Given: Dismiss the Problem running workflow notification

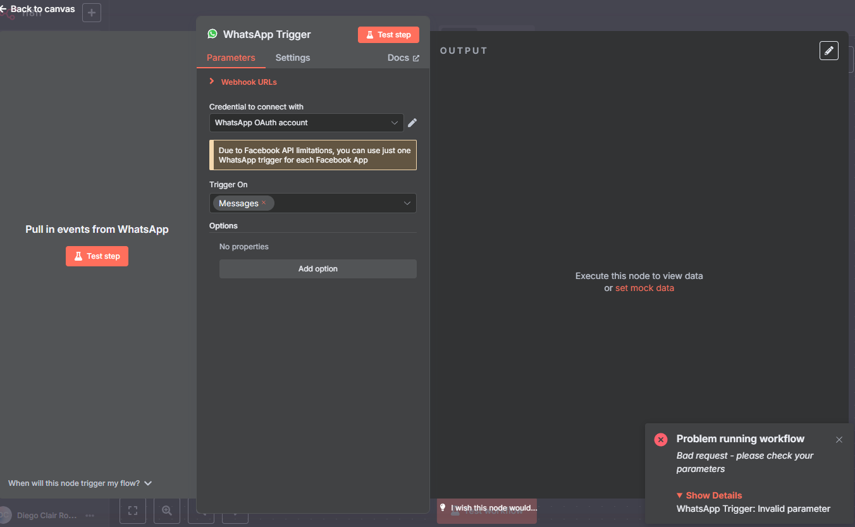Looking at the screenshot, I should pyautogui.click(x=839, y=440).
